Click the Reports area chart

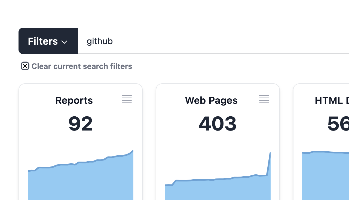[x=81, y=175]
